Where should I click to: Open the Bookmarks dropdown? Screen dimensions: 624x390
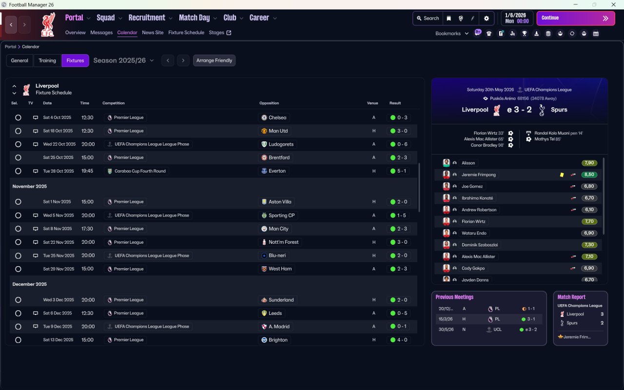tap(452, 34)
